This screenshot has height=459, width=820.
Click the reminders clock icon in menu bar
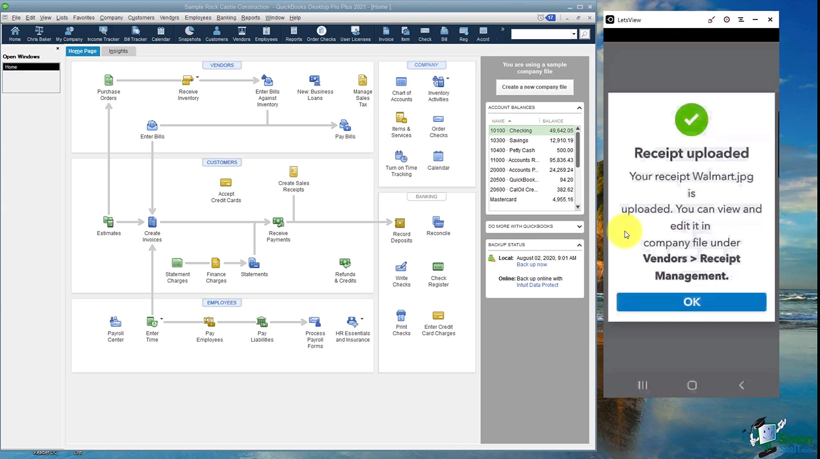pos(540,18)
